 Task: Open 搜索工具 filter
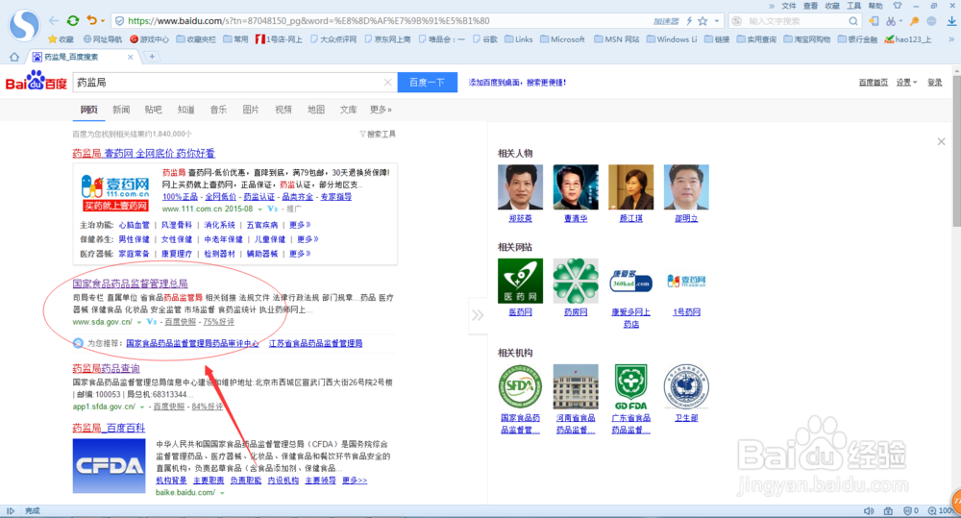point(378,134)
